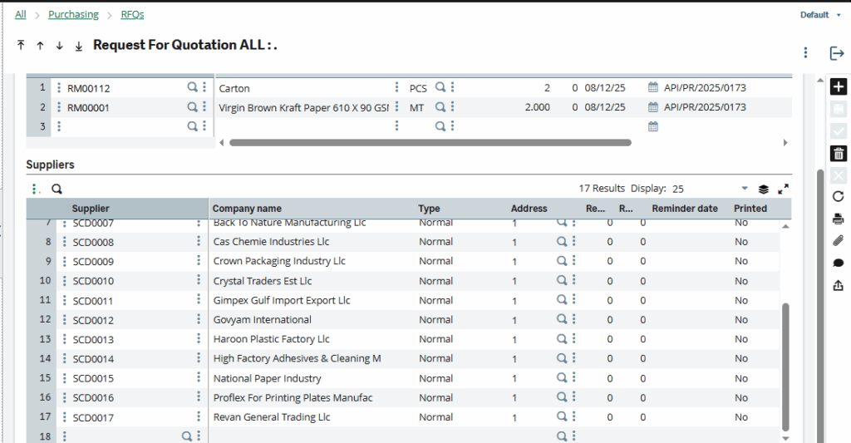Screen dimensions: 851x443
Task: Click empty Supplier field in row 18
Action: pos(125,436)
